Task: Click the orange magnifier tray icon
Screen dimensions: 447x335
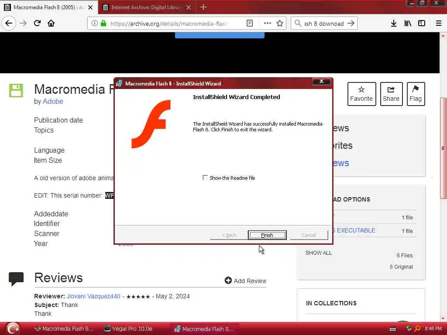Action: coord(417,329)
